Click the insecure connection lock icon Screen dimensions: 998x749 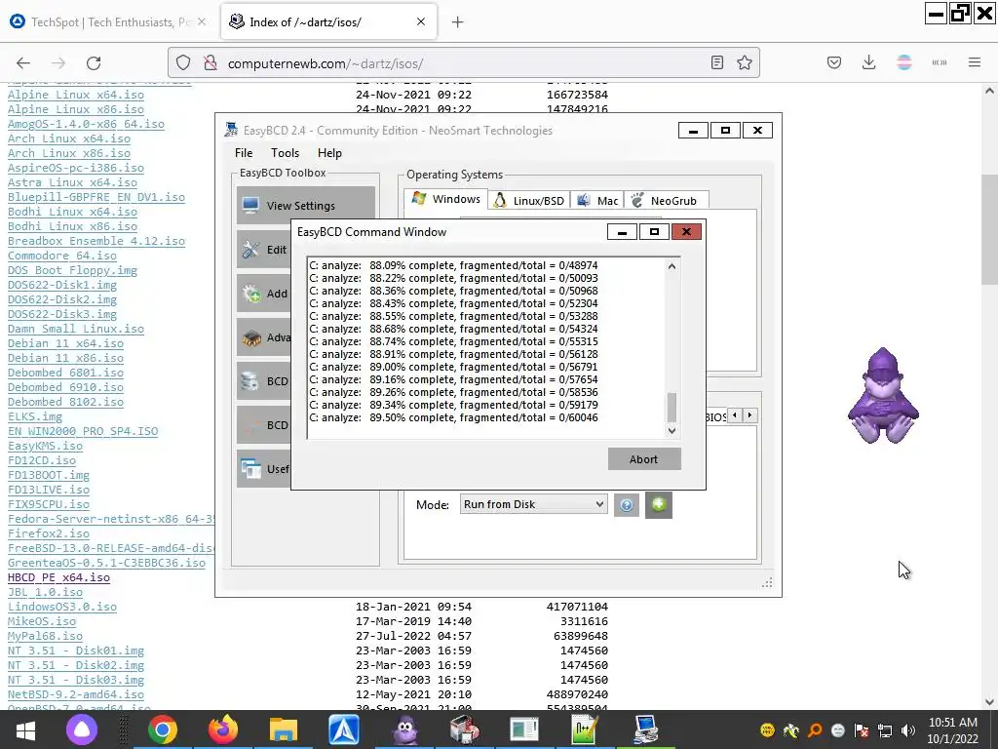pyautogui.click(x=211, y=63)
